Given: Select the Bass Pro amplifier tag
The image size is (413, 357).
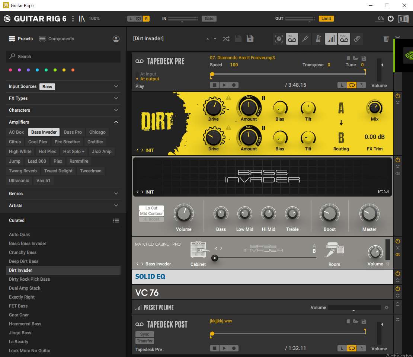Looking at the screenshot, I should tap(73, 132).
